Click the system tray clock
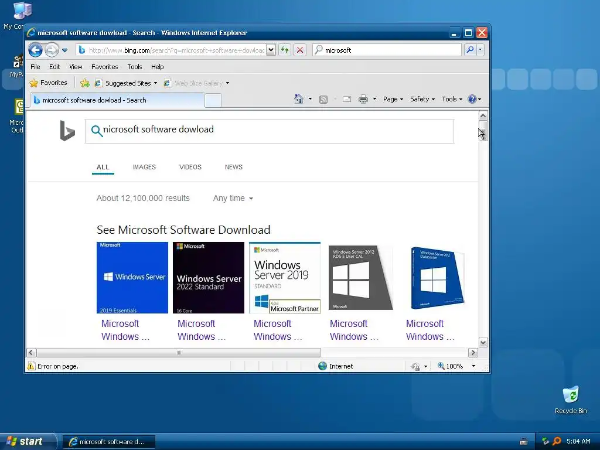This screenshot has width=600, height=450. 578,442
